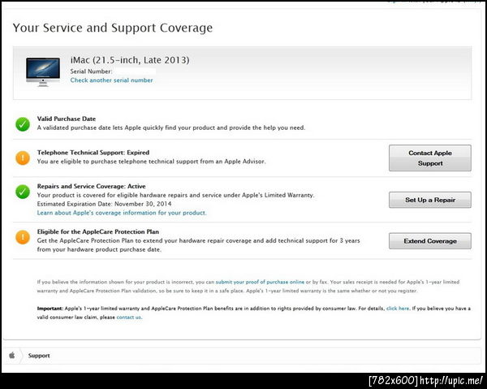Click the Extend Coverage button
The width and height of the screenshot is (487, 389).
430,241
